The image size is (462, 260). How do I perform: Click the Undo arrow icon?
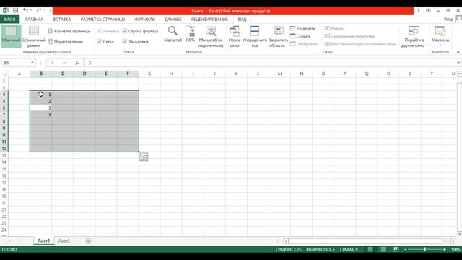(26, 11)
